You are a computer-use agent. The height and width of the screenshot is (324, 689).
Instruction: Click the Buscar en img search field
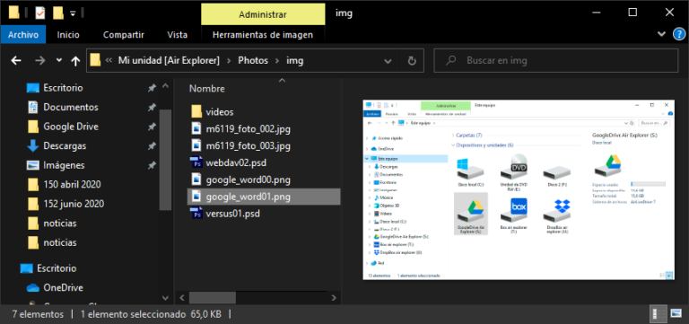pyautogui.click(x=555, y=60)
